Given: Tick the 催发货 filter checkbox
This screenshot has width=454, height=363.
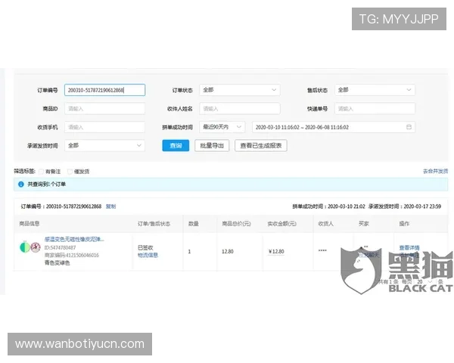Looking at the screenshot, I should coord(70,172).
